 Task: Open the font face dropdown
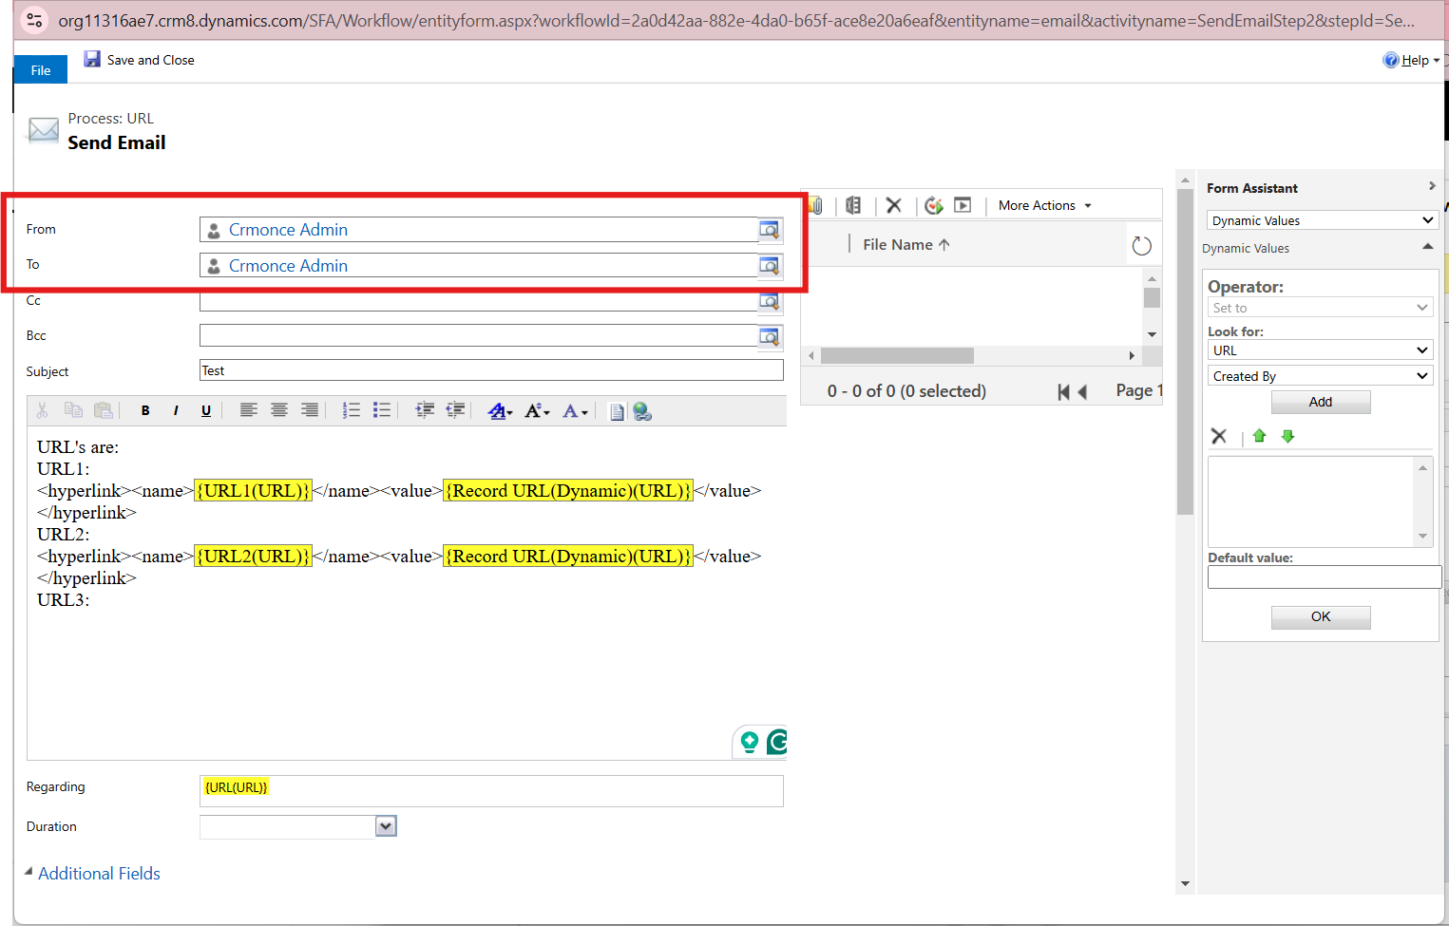click(500, 410)
